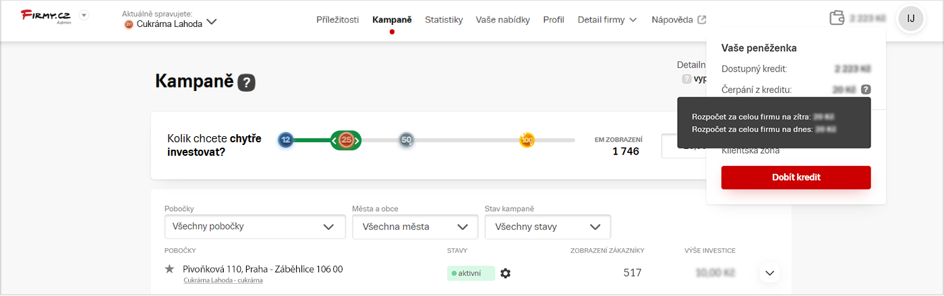Open the wallet icon in header
This screenshot has height=296, width=944.
click(837, 18)
